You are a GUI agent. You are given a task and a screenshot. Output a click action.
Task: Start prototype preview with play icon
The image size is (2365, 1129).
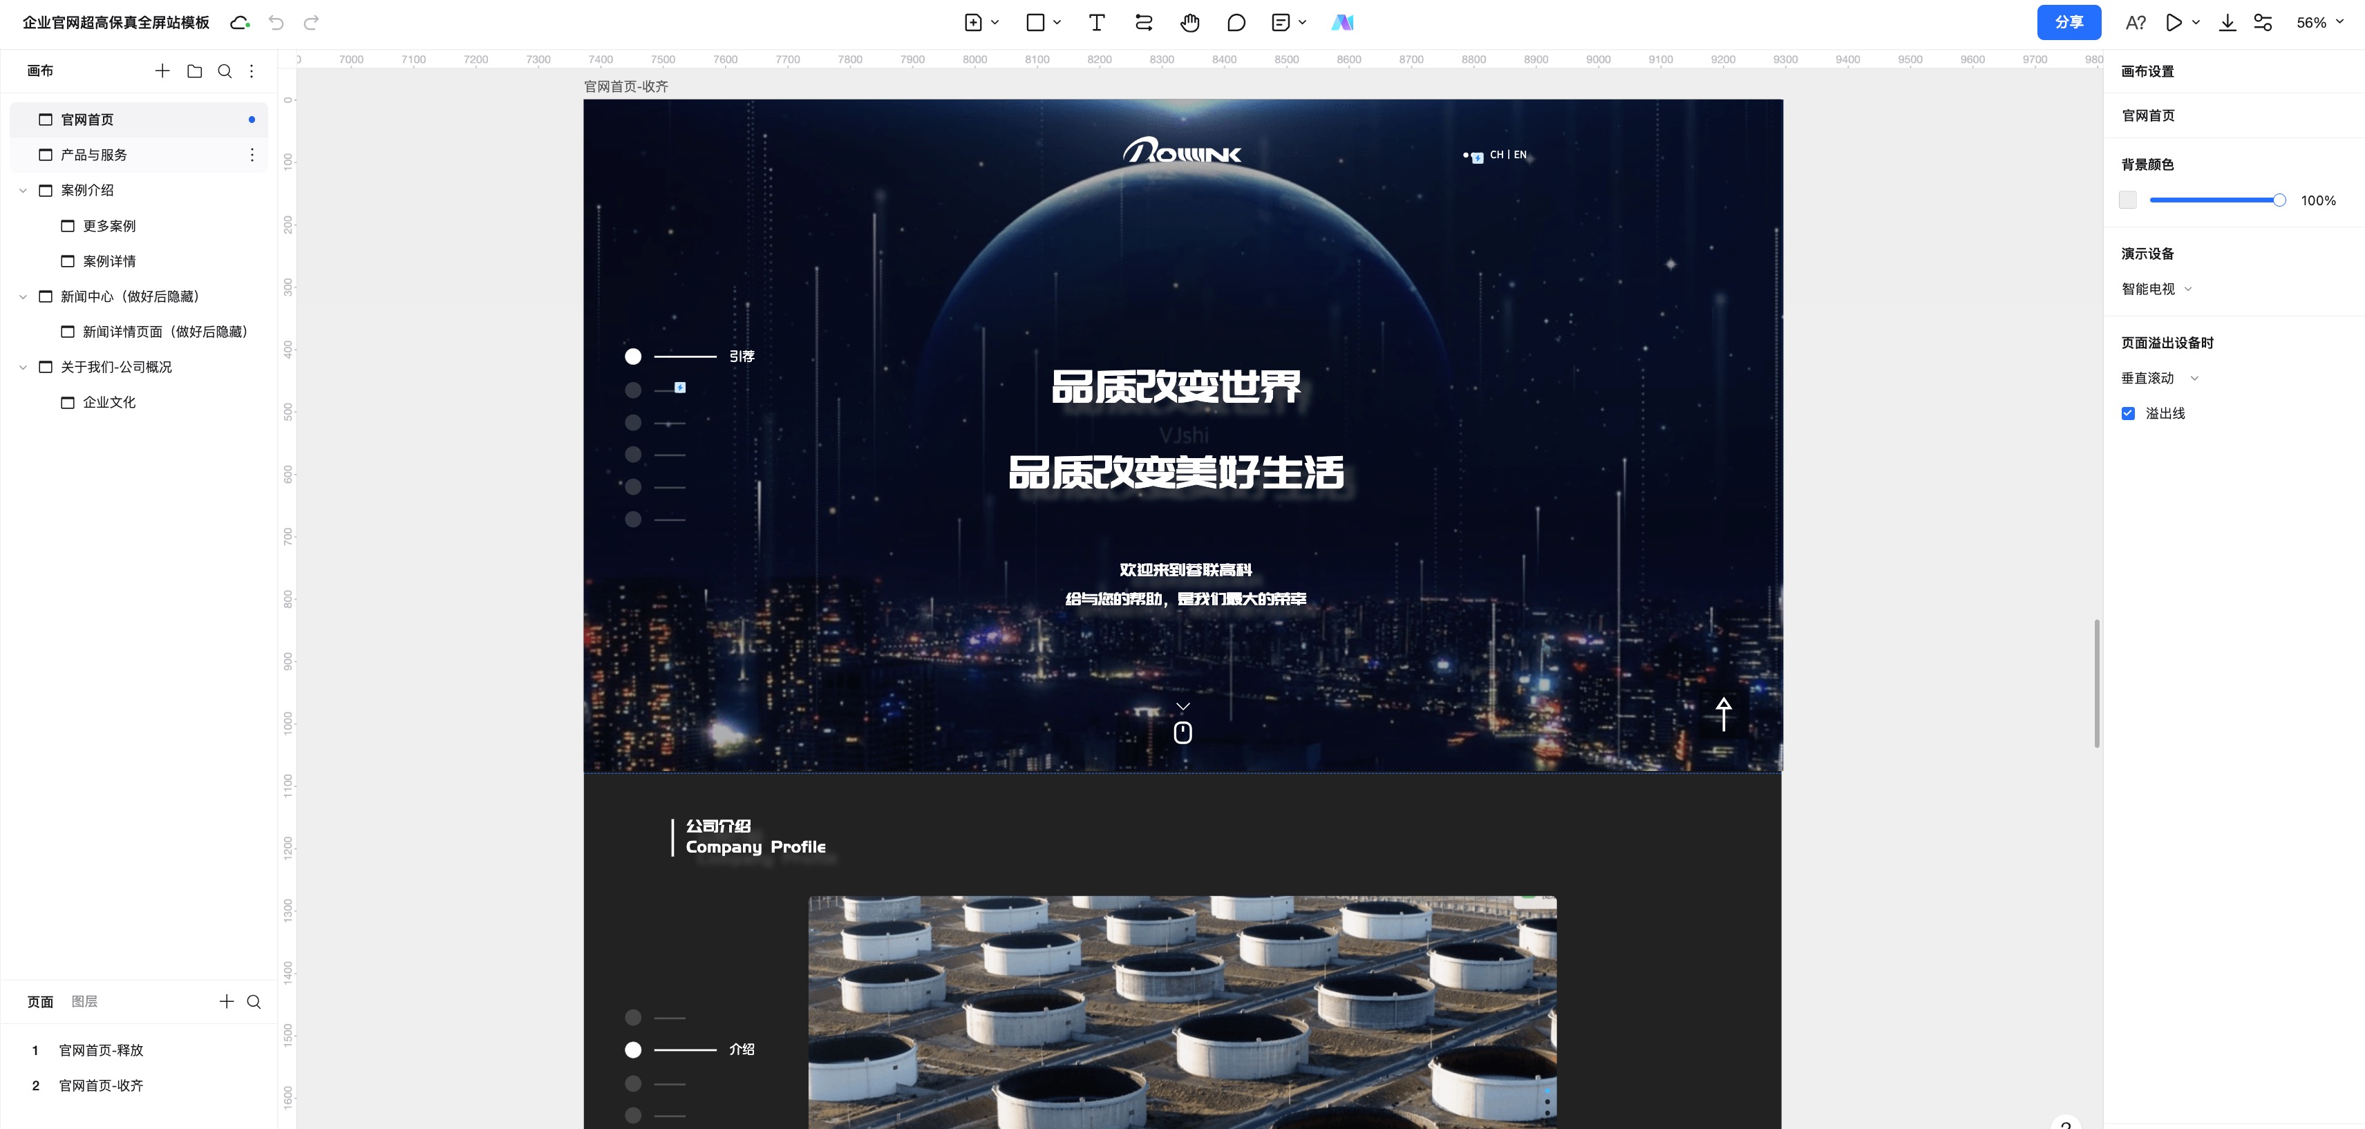pyautogui.click(x=2173, y=23)
